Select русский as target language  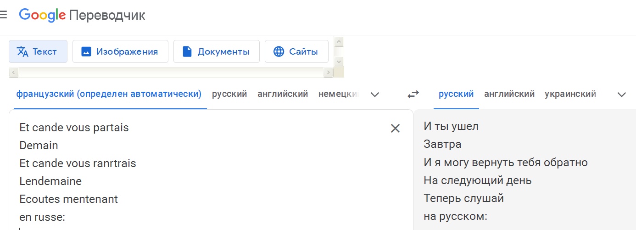[x=456, y=94]
